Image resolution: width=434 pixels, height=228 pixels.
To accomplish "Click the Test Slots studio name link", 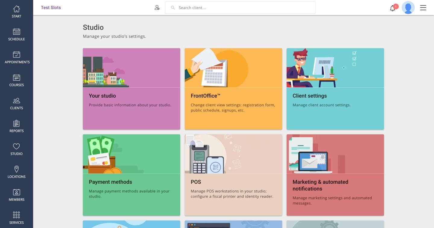I will 51,8.
